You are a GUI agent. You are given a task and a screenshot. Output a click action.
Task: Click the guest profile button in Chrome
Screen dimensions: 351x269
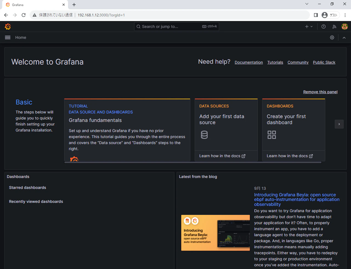[x=330, y=15]
